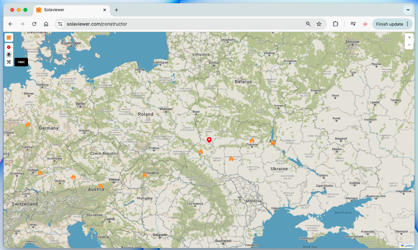Click the red location pin marker
The image size is (418, 250).
[x=209, y=140]
